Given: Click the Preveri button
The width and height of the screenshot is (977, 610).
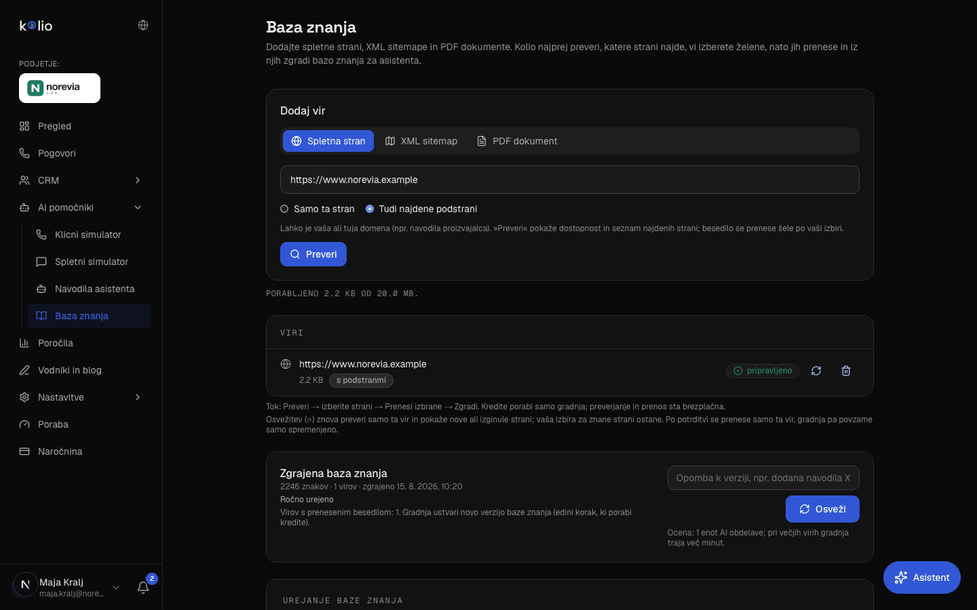Looking at the screenshot, I should coord(313,254).
